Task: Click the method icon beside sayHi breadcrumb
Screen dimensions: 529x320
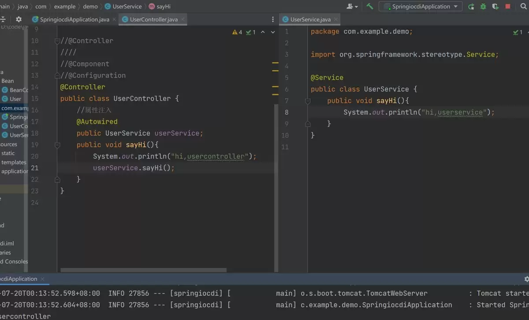Action: (x=152, y=7)
